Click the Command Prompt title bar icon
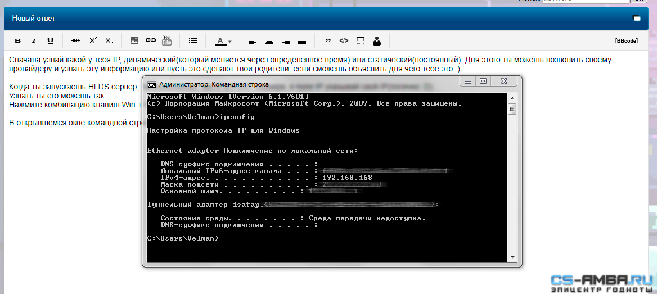 [x=152, y=84]
